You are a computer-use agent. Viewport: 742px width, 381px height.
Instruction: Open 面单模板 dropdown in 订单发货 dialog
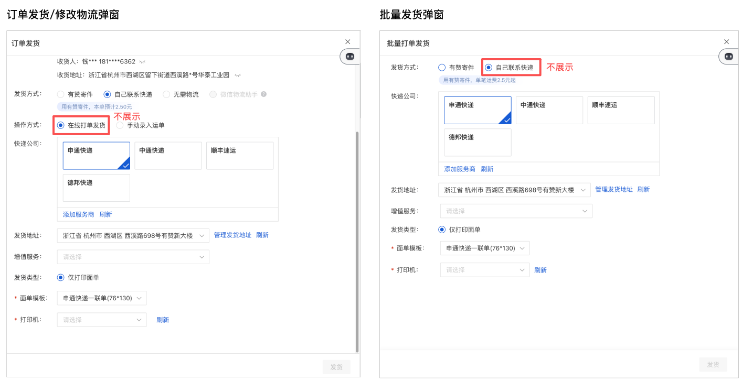point(102,298)
